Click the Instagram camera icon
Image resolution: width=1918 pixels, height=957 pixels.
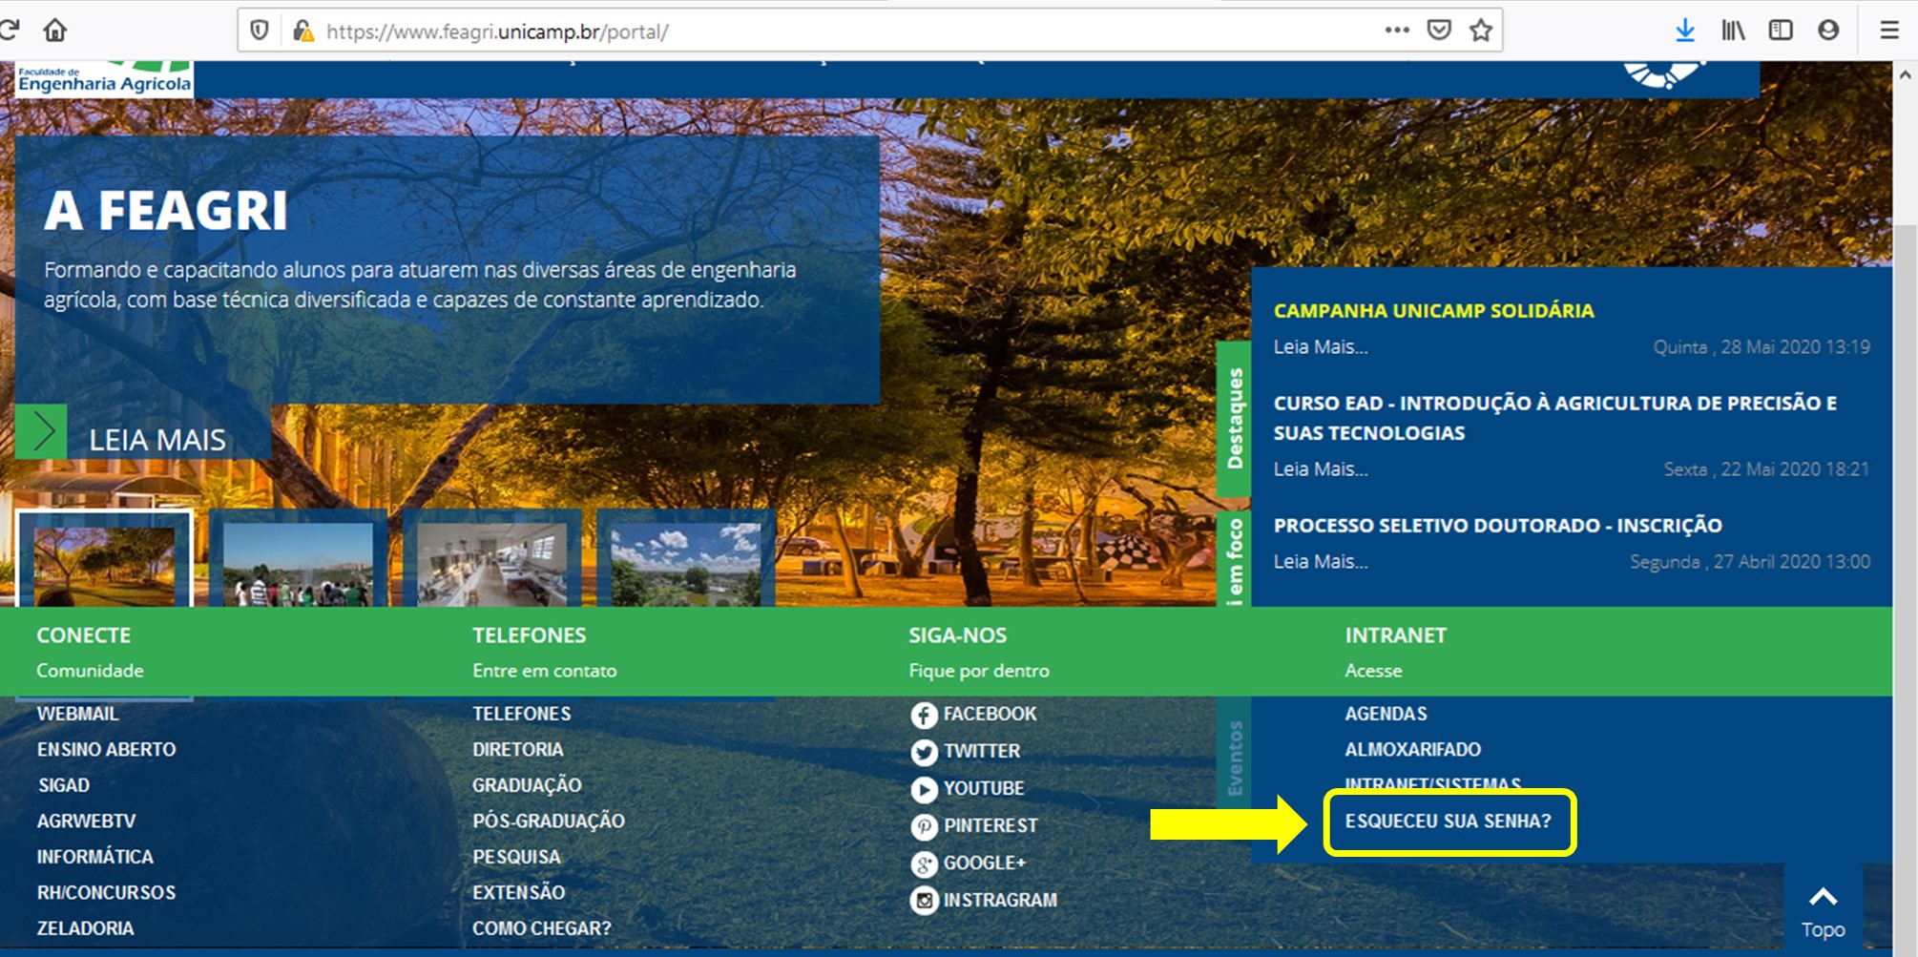coord(924,901)
